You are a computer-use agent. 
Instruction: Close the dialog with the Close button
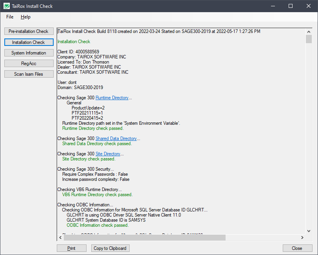click(297, 248)
